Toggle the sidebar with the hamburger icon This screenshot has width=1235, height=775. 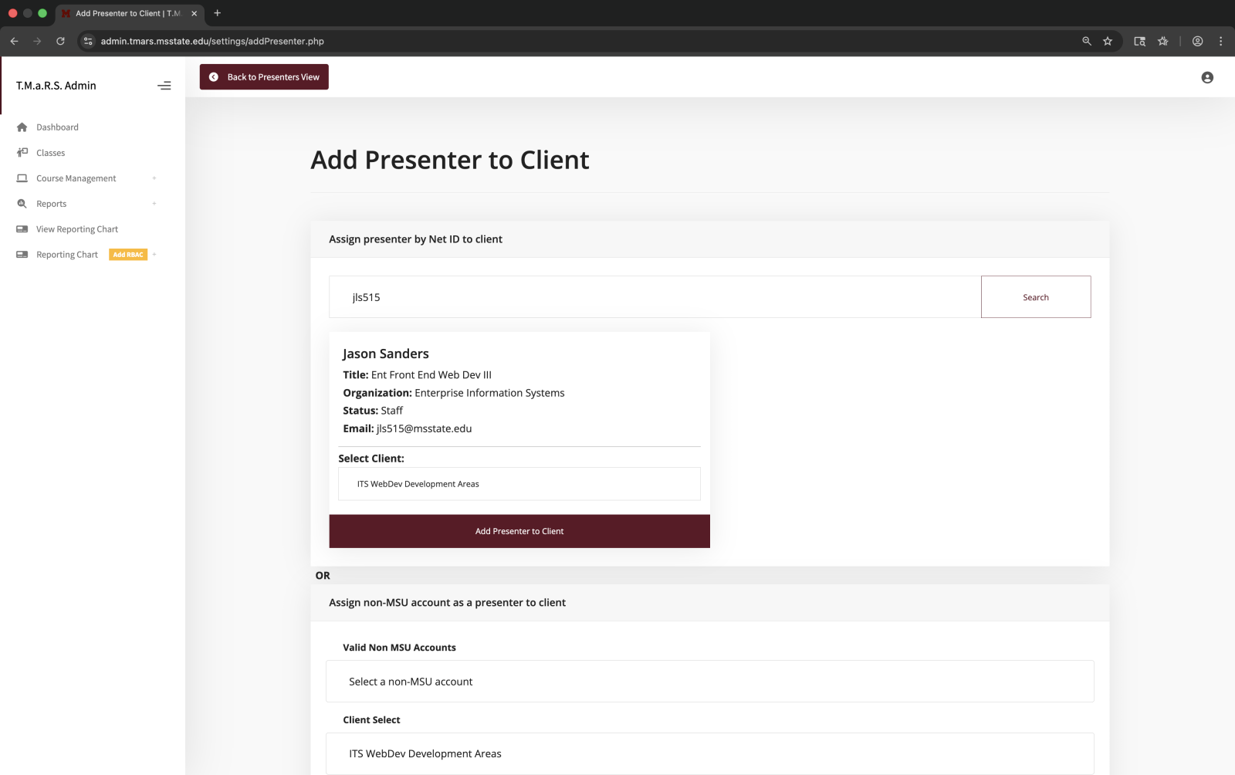[164, 86]
